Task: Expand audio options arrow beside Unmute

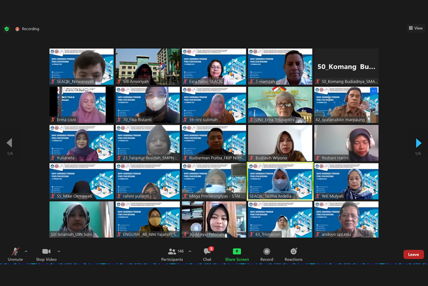Action: (x=26, y=251)
